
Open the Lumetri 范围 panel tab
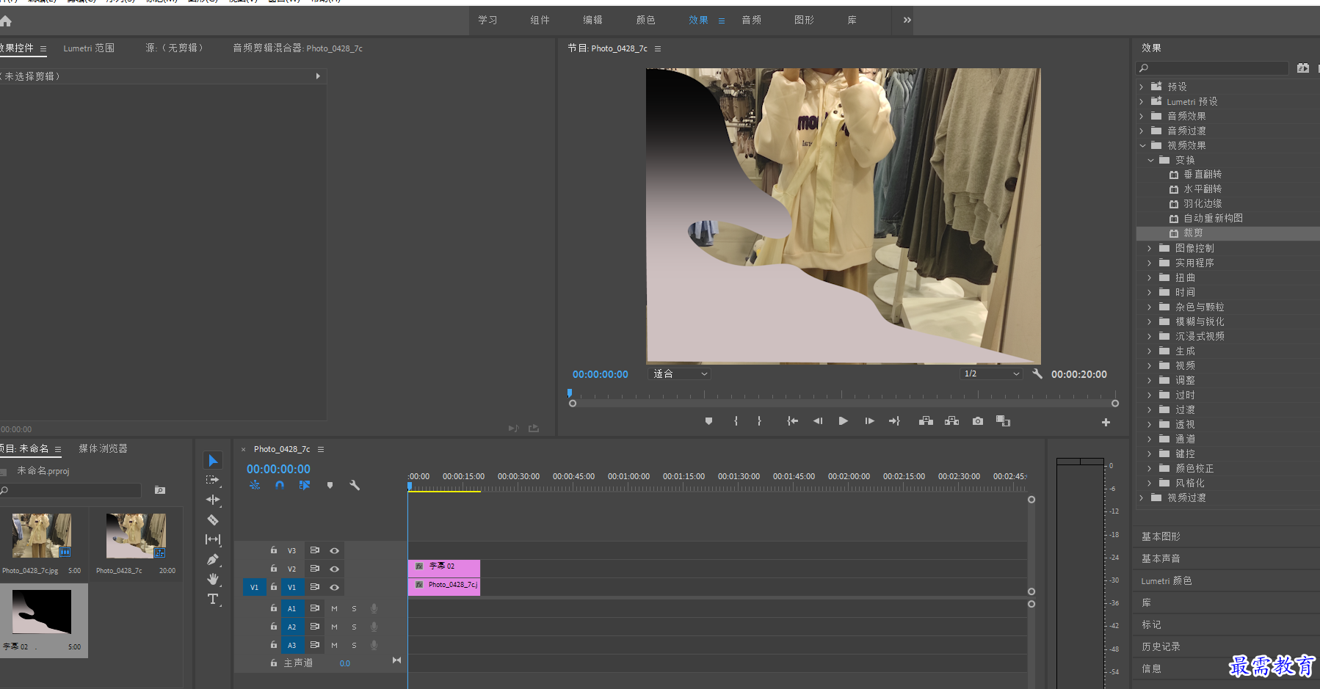pos(89,48)
